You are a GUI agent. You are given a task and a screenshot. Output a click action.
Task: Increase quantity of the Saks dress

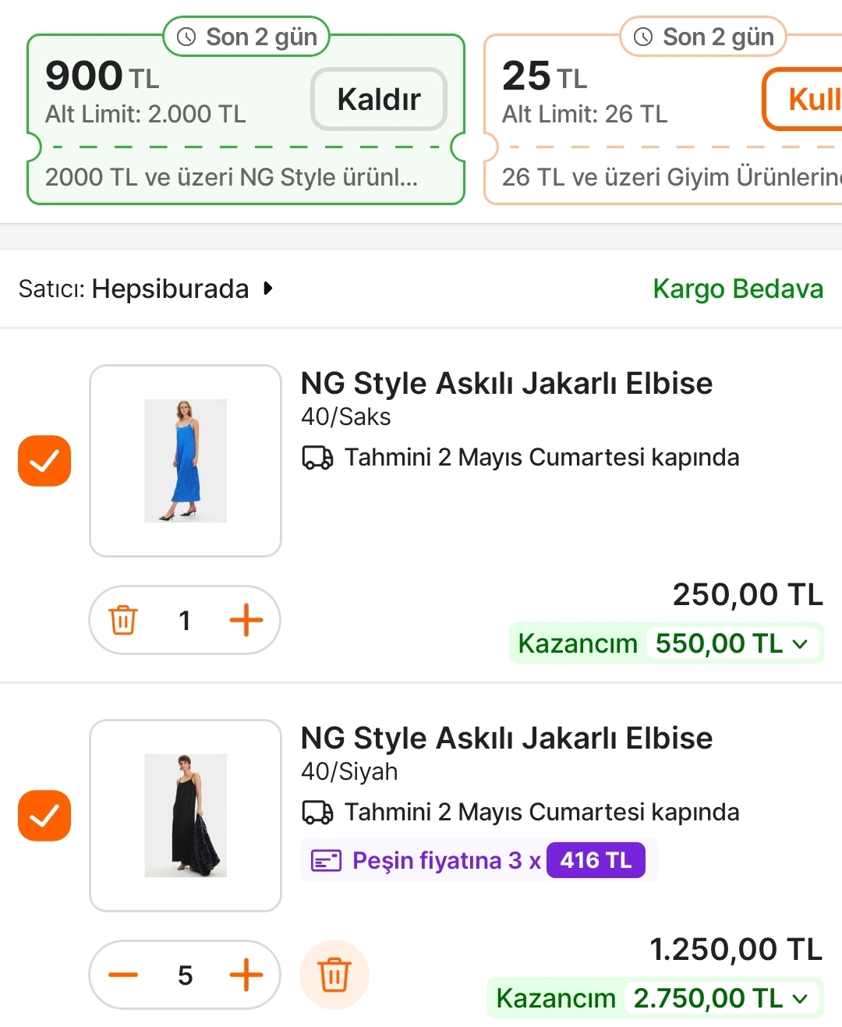246,621
